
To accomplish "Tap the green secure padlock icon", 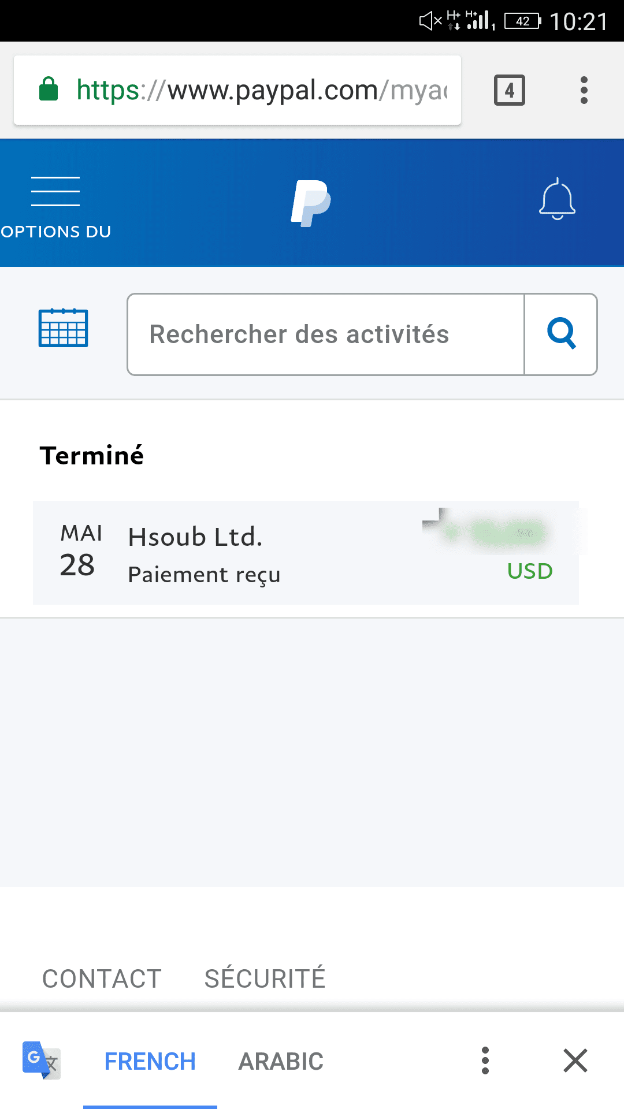I will click(x=49, y=90).
